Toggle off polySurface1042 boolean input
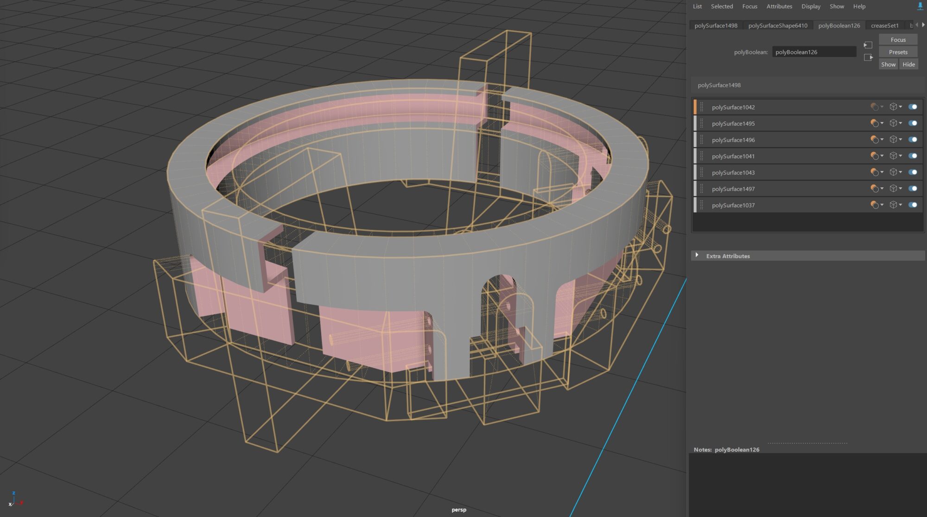Viewport: 927px width, 517px height. click(x=913, y=107)
